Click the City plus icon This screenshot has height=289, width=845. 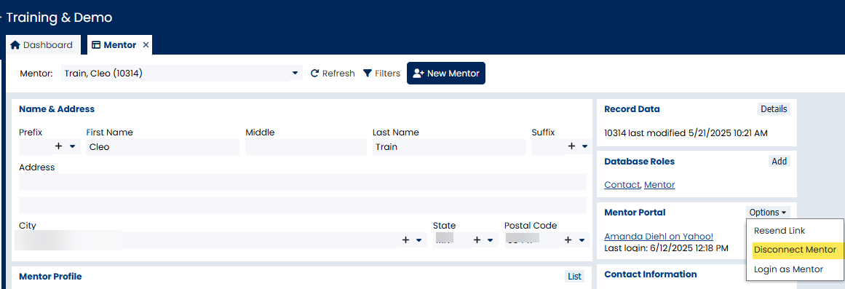[406, 240]
